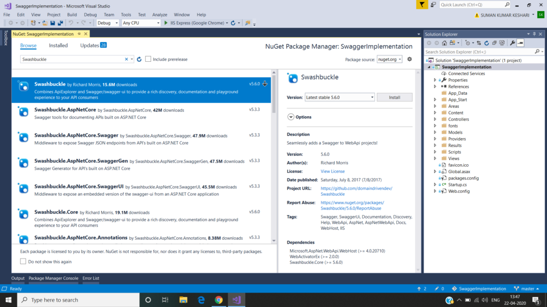This screenshot has height=307, width=547.
Task: Click the Save file toolbar icon
Action: tap(53, 23)
